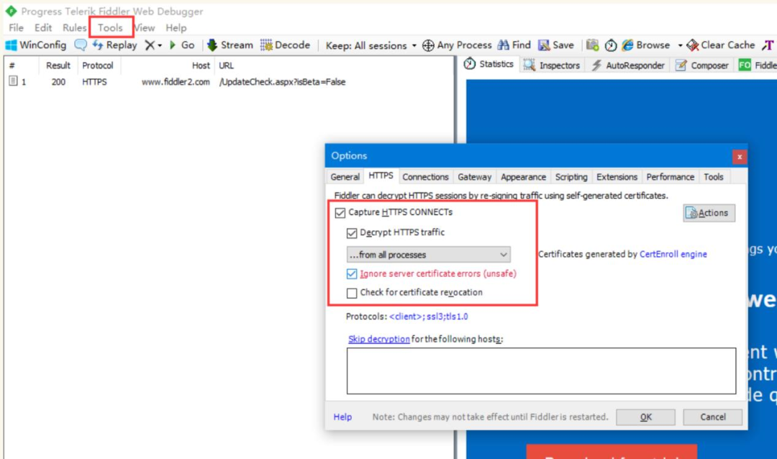Sort sessions by Protocol column header
The width and height of the screenshot is (777, 459).
pyautogui.click(x=98, y=65)
